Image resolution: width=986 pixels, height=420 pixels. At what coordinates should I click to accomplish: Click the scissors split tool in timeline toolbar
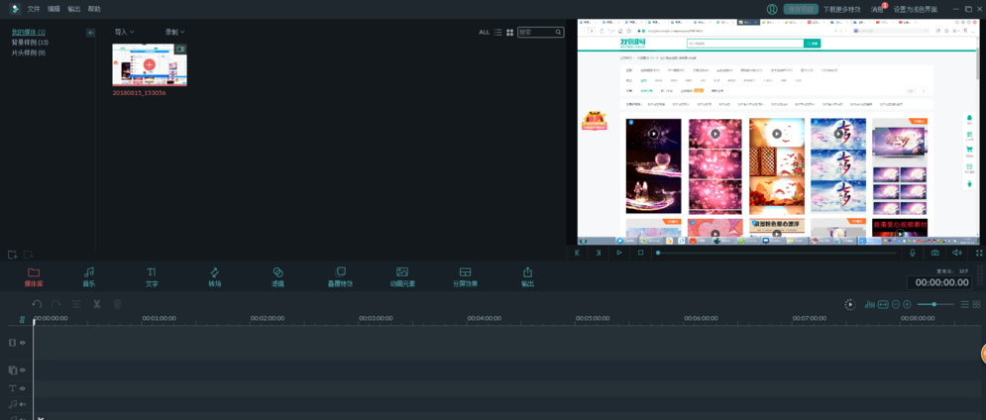(x=97, y=304)
